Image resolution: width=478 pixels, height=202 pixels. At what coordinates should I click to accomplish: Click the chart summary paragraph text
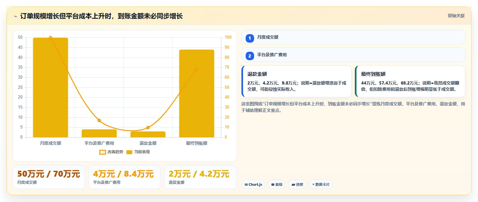[353, 107]
